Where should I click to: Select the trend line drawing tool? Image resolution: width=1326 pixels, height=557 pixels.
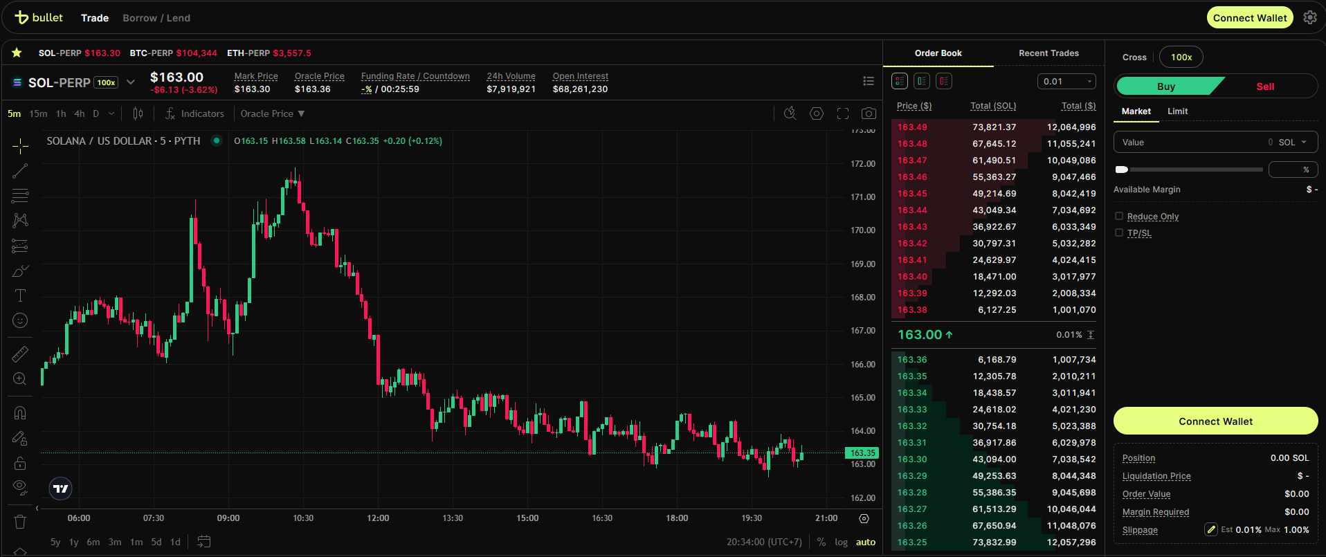(x=20, y=171)
